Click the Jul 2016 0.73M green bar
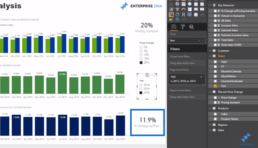The width and height of the screenshot is (258, 148). (x=62, y=83)
